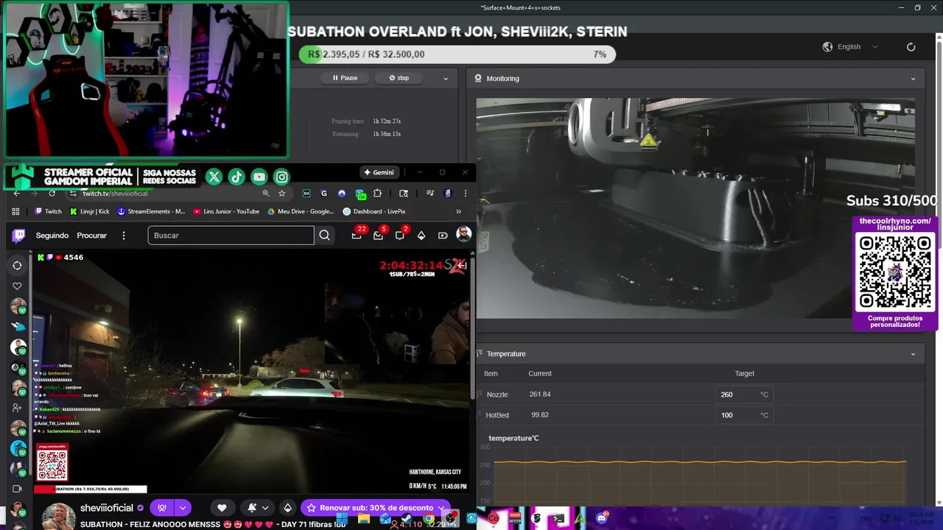
Task: Open the StreamElements bookmark
Action: point(151,211)
